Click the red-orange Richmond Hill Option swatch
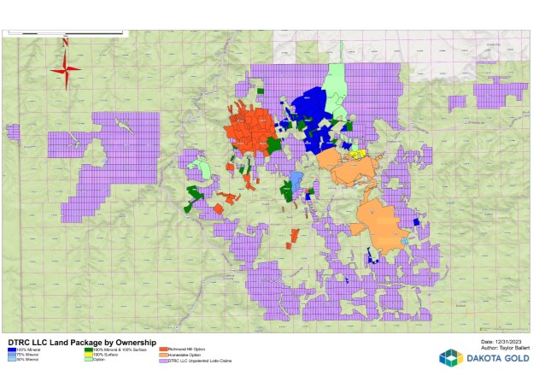This screenshot has width=533, height=382. tap(163, 350)
